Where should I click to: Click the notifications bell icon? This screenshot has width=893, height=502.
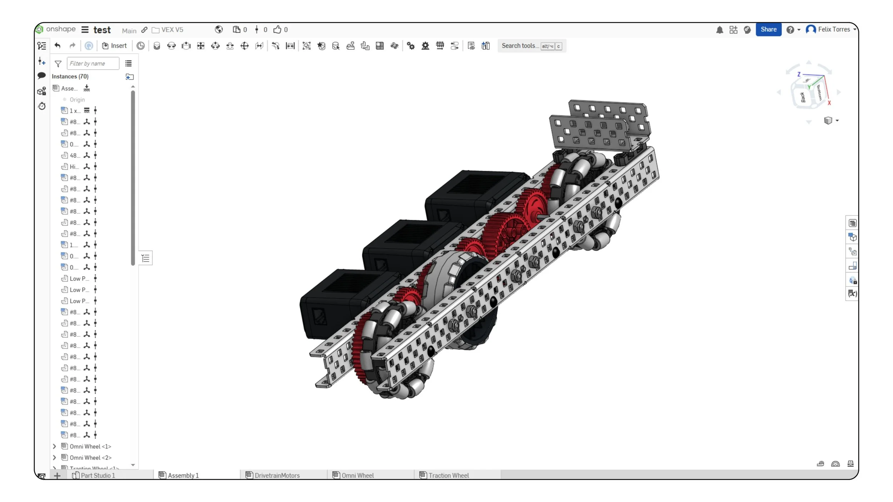[x=719, y=30]
